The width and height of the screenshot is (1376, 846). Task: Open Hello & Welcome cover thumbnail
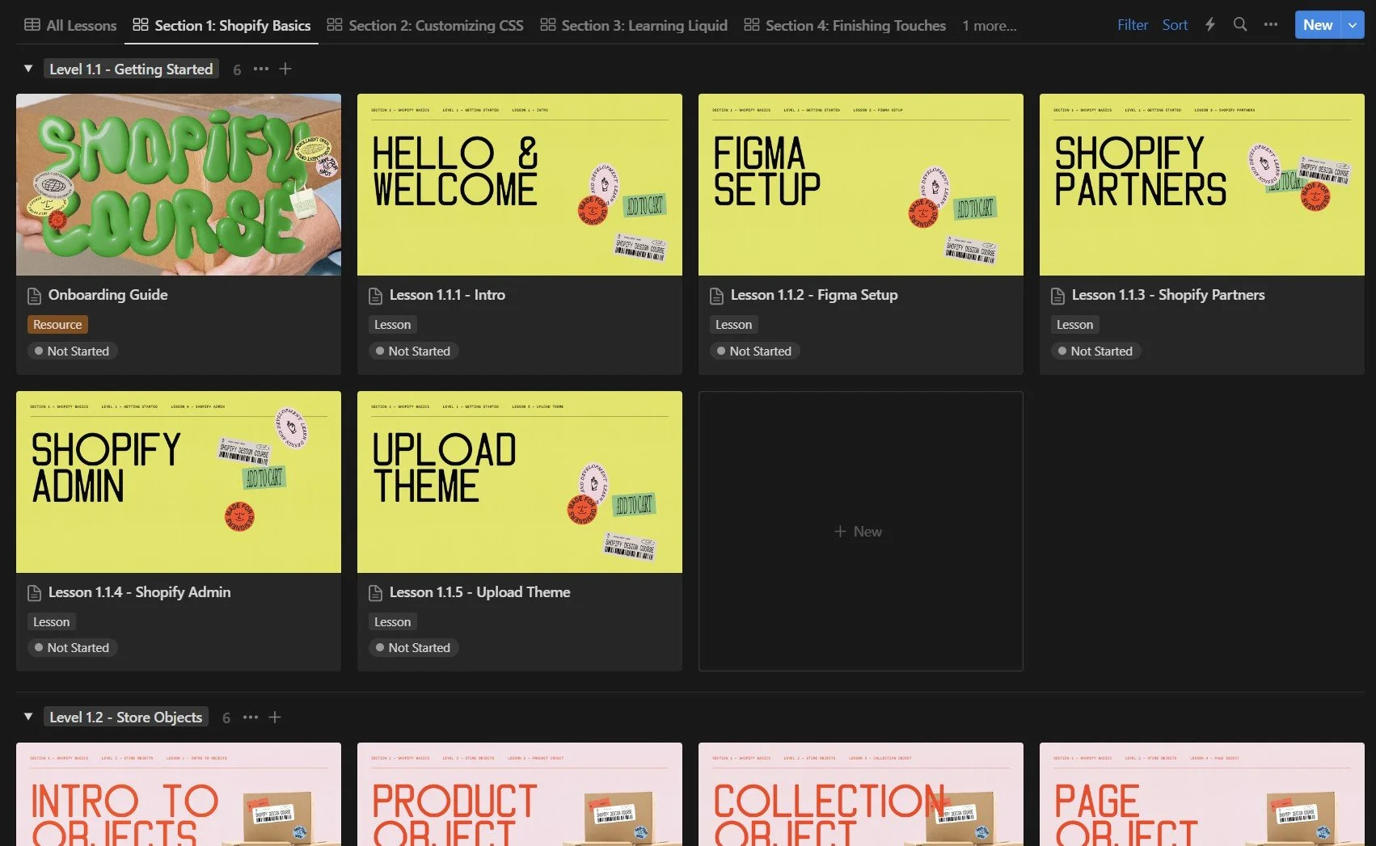(520, 184)
